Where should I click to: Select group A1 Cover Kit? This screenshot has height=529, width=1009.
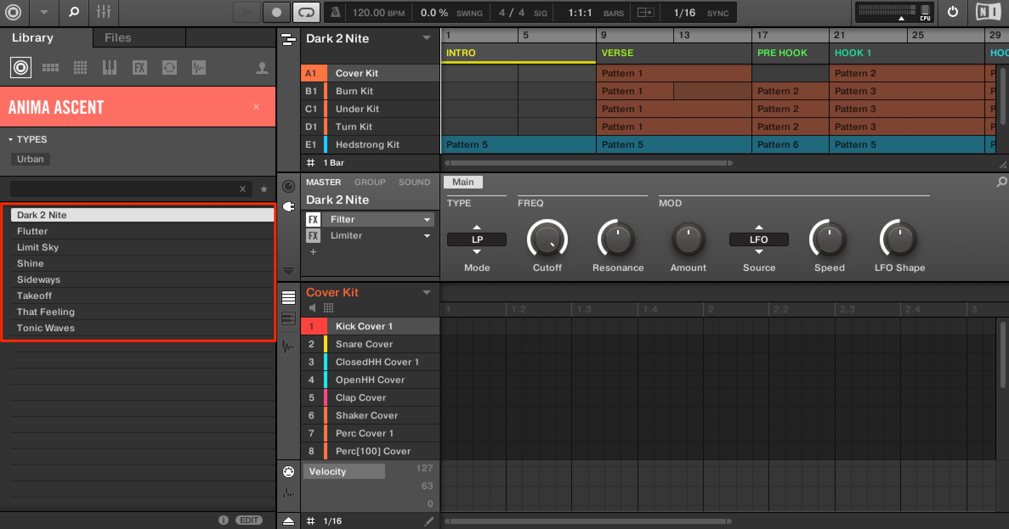370,73
